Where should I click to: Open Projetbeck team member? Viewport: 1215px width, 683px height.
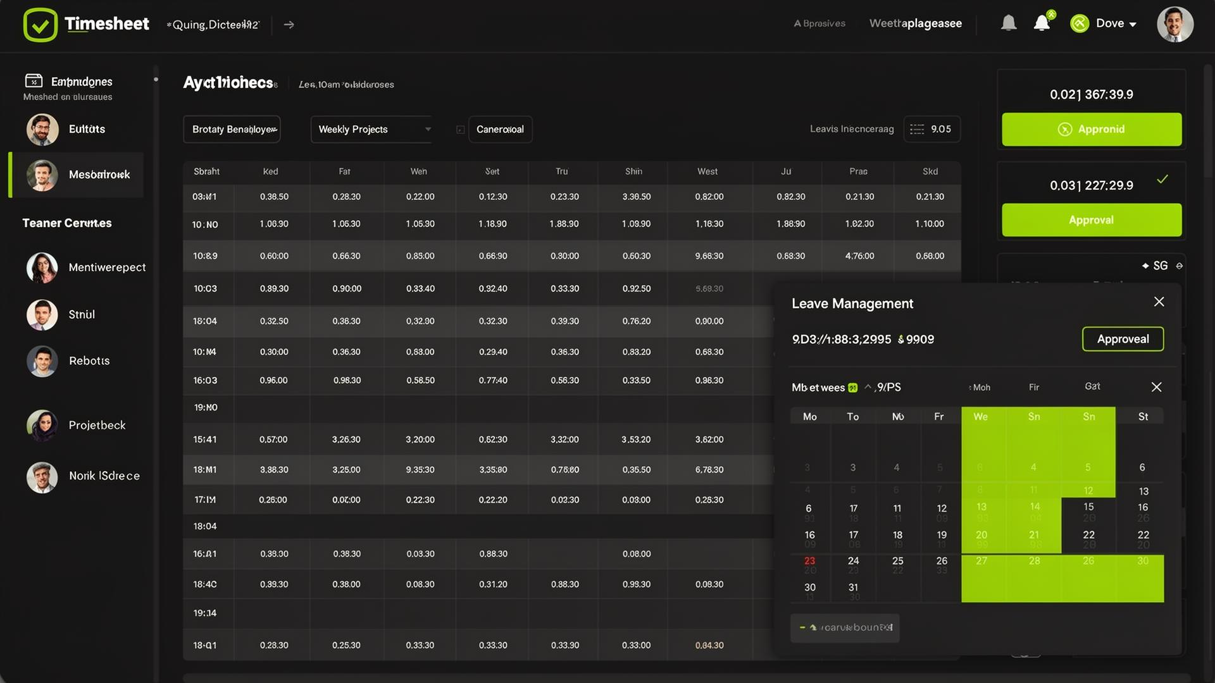(76, 425)
